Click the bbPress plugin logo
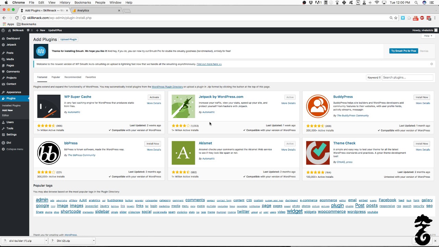The height and width of the screenshot is (247, 439). click(x=49, y=153)
